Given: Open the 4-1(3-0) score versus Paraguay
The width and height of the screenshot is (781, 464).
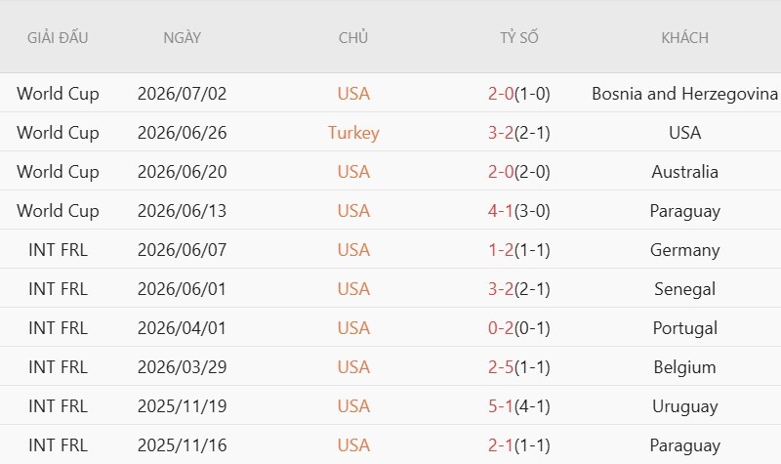Looking at the screenshot, I should click(519, 211).
